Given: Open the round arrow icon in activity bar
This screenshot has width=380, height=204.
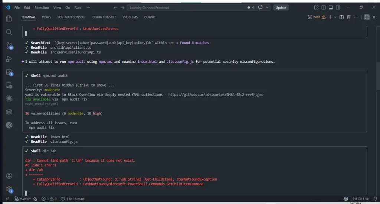Looking at the screenshot, I should point(9,125).
